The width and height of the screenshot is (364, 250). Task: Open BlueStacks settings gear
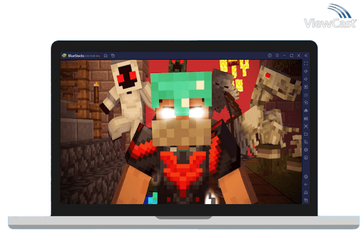306,177
